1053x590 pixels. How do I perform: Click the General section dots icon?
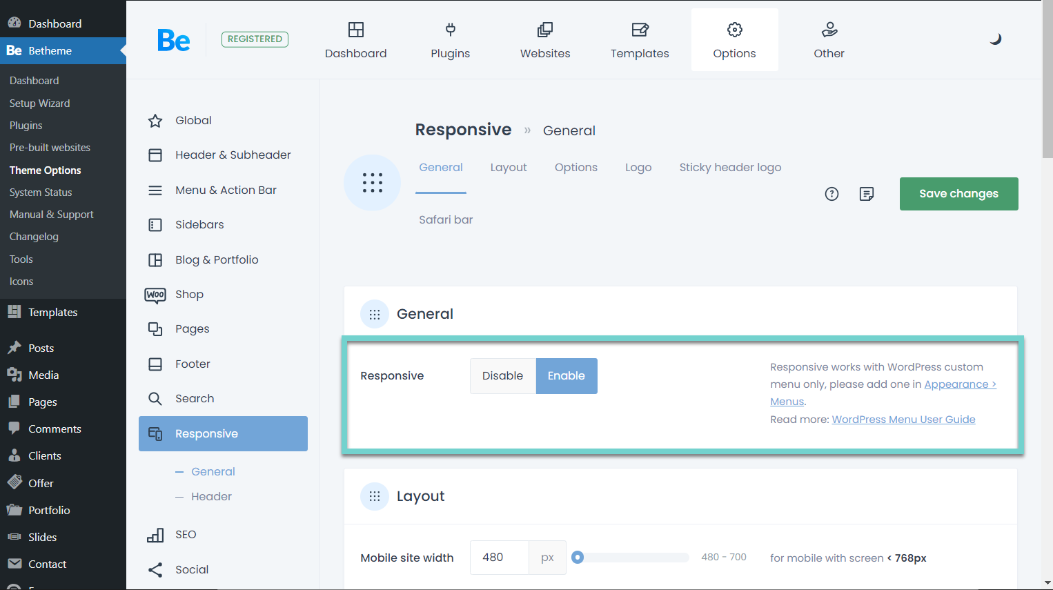(x=375, y=315)
